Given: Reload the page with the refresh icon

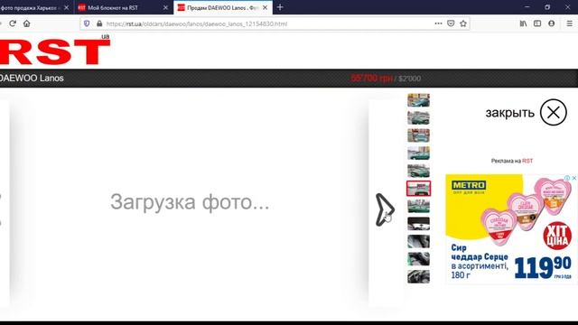Looking at the screenshot, I should 13,23.
